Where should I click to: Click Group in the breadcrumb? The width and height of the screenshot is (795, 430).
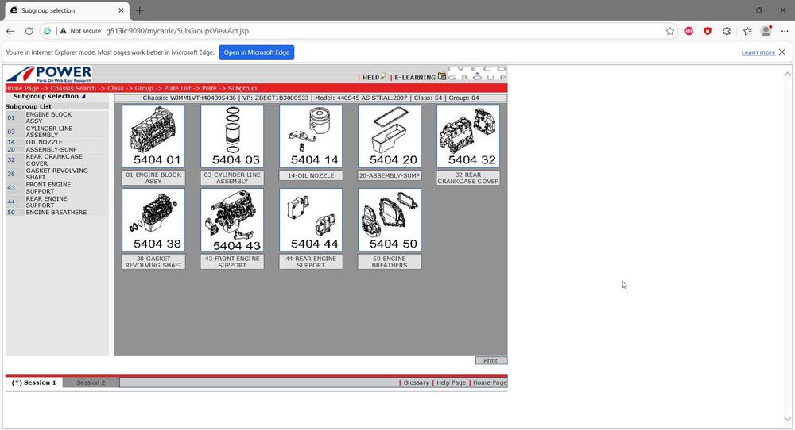(x=144, y=88)
